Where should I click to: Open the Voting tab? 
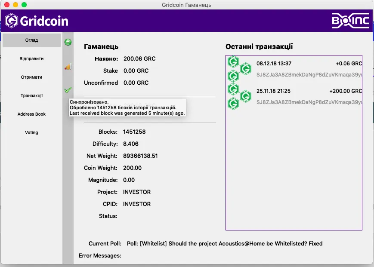click(x=31, y=132)
